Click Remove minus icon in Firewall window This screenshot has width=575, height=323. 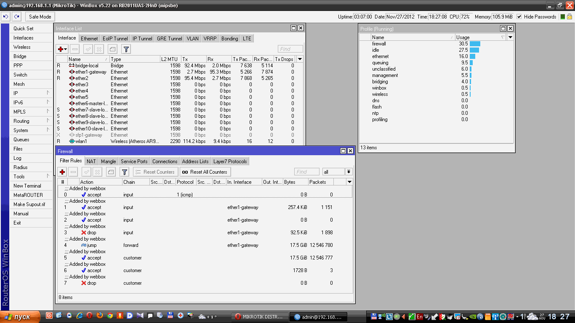coord(73,172)
